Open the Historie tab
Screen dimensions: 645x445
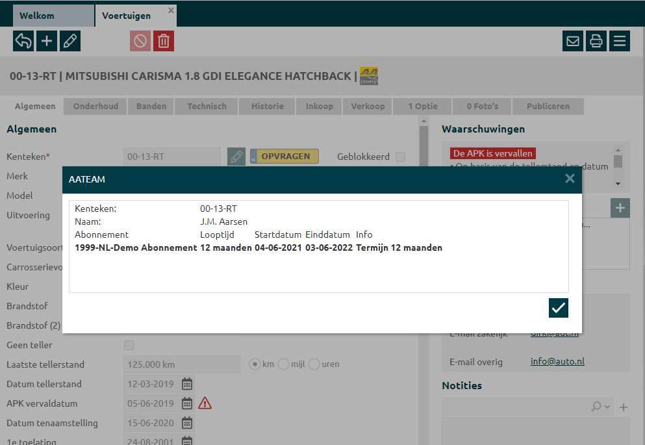[268, 107]
